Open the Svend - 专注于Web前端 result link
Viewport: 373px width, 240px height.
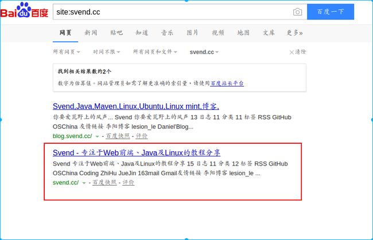(x=137, y=152)
